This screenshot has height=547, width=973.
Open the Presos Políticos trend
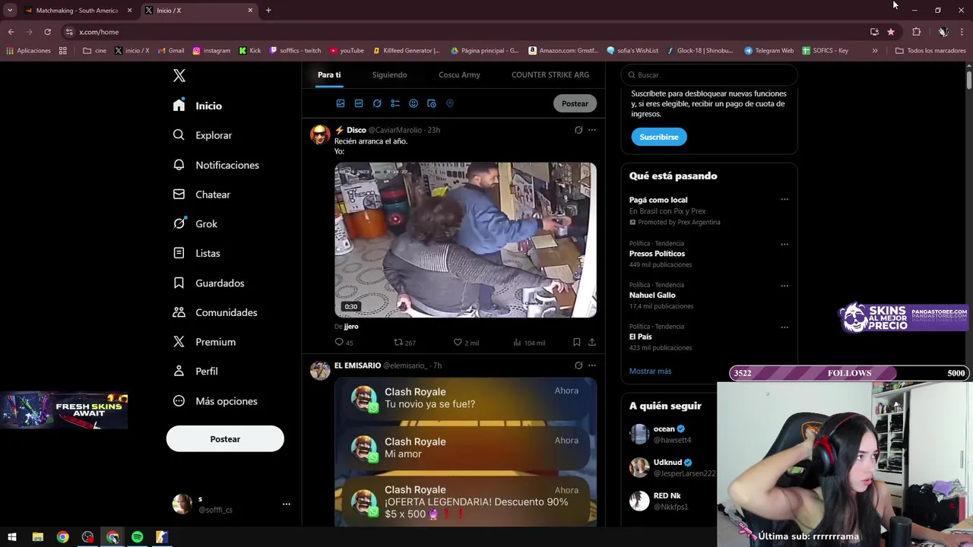point(657,254)
